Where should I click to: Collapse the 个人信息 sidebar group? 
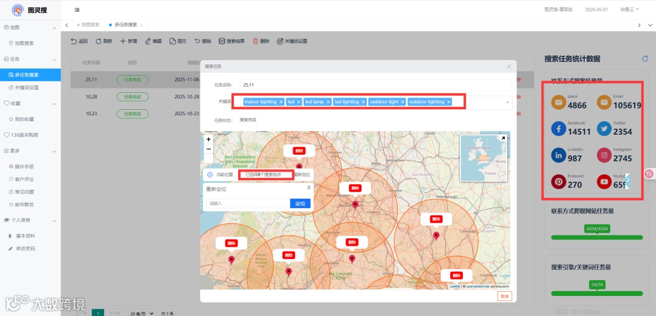54,220
